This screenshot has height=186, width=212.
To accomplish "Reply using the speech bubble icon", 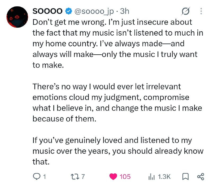I will click(37, 177).
